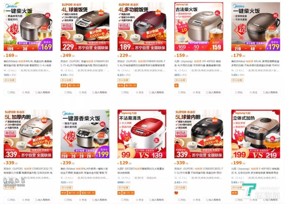285x204 pixels.
Task: Add SUPOR 5L球釜内胆 ¥339 cooker to cart
Action: click(213, 200)
